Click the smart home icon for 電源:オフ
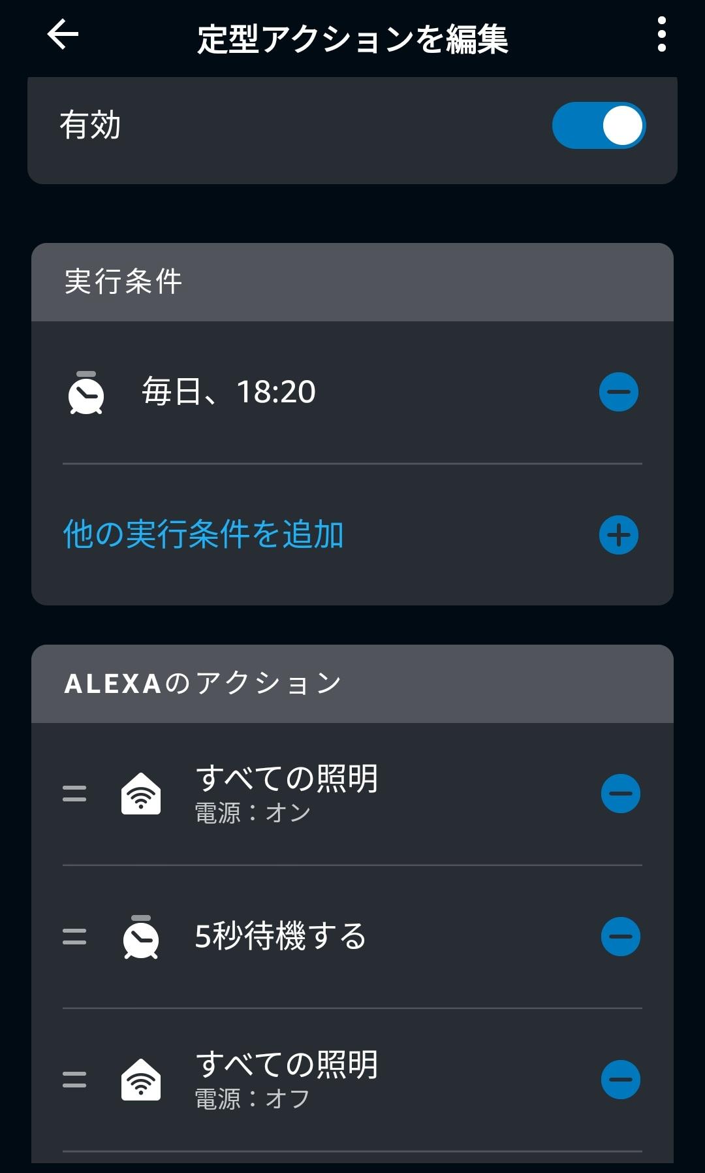Image resolution: width=705 pixels, height=1173 pixels. [141, 1080]
